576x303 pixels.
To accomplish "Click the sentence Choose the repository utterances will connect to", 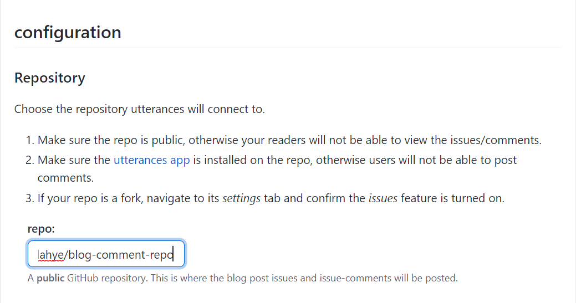I will 140,109.
